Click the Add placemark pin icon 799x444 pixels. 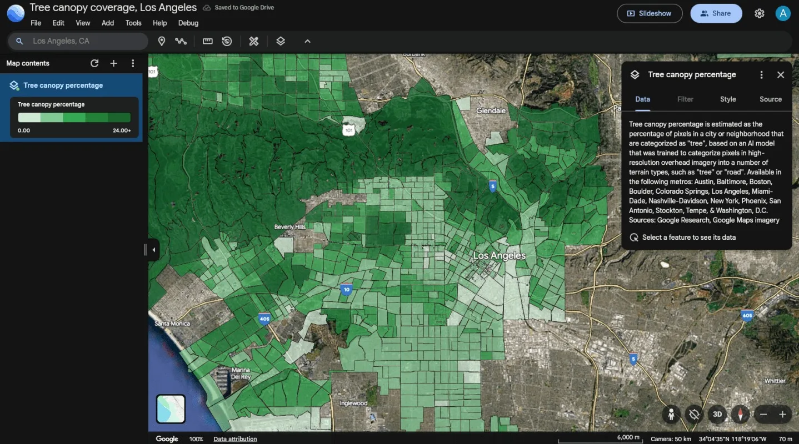pyautogui.click(x=162, y=41)
